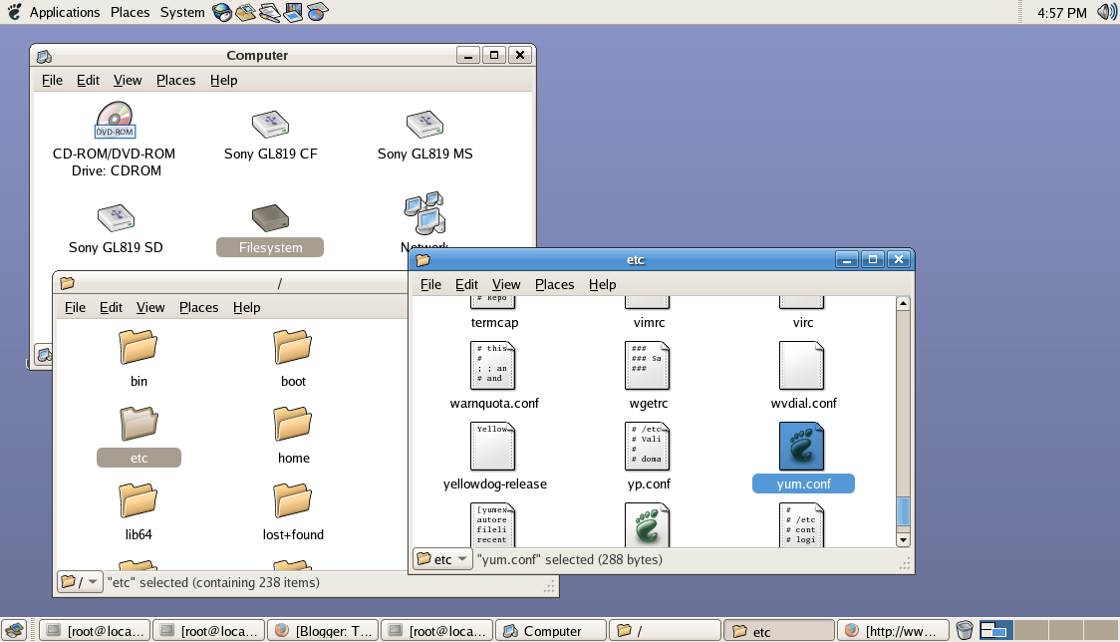This screenshot has height=642, width=1120.
Task: Click the Show Desktop button in bottom panel
Action: 14,631
